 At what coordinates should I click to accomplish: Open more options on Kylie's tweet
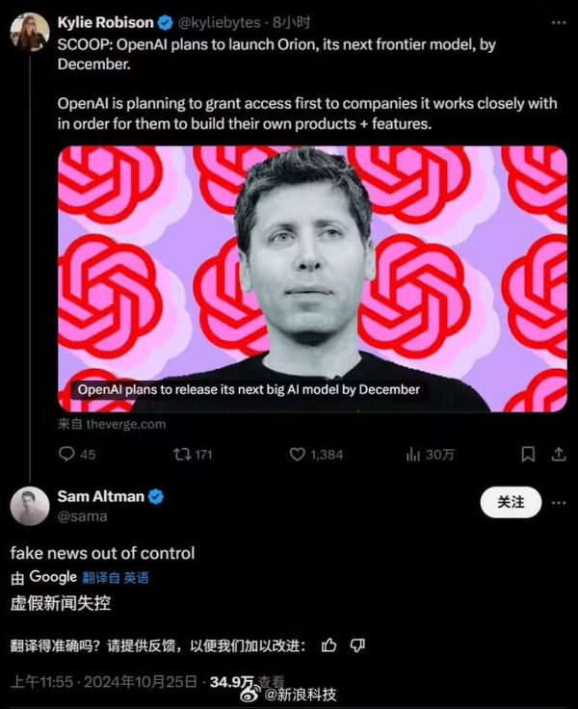[559, 22]
